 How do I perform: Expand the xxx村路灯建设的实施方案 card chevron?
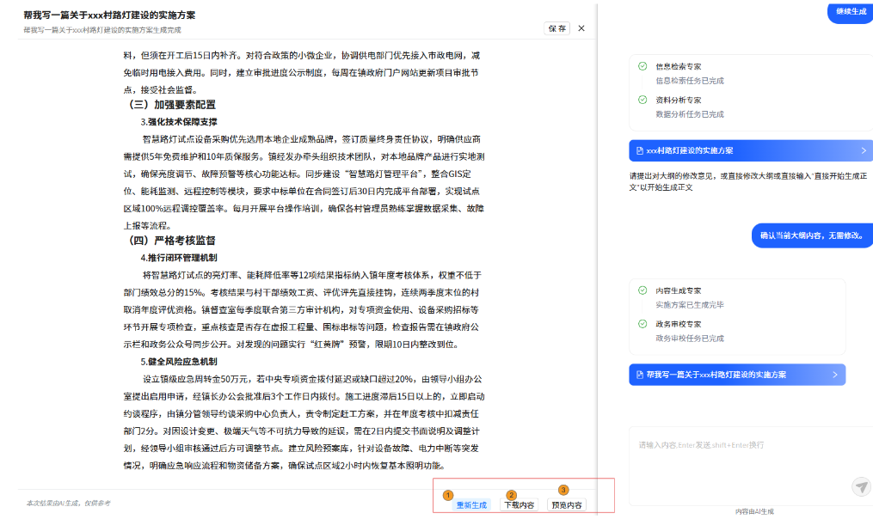pos(864,150)
